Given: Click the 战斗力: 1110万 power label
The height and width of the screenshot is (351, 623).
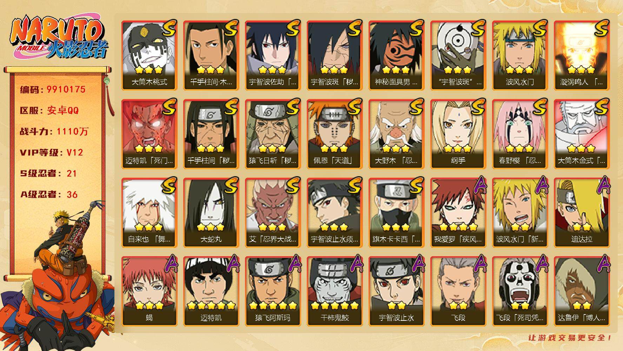Looking at the screenshot, I should pos(54,132).
